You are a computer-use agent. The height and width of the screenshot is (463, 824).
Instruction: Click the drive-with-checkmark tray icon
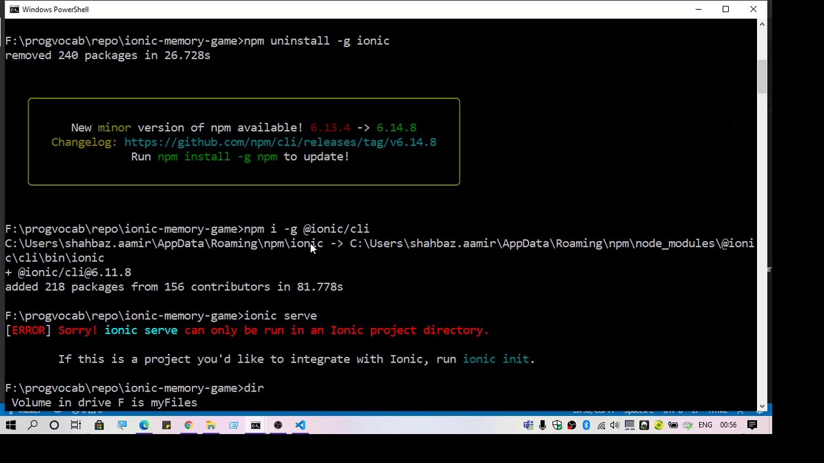coord(688,425)
